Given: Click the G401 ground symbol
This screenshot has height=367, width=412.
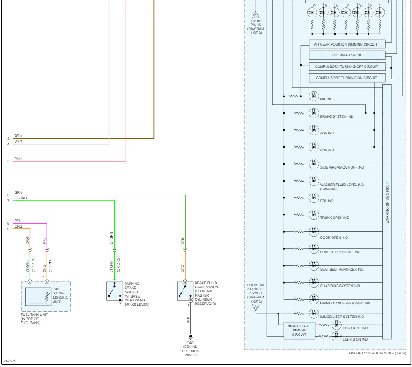Looking at the screenshot, I should pyautogui.click(x=191, y=337).
